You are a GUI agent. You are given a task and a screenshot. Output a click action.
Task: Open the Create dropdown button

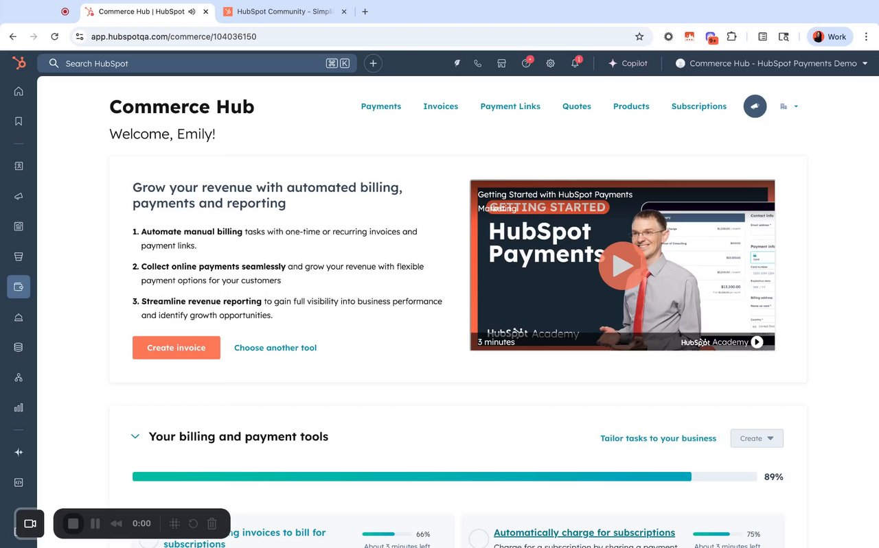[757, 438]
